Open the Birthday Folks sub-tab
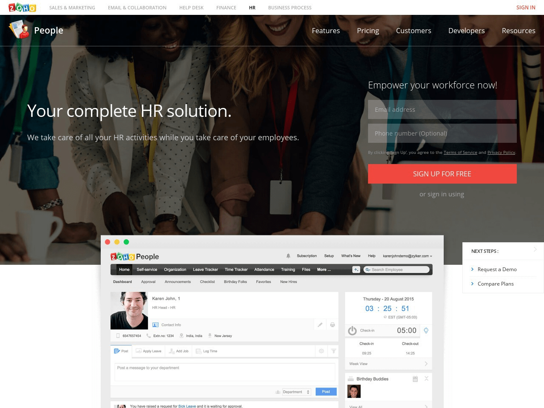This screenshot has height=408, width=544. pos(235,282)
